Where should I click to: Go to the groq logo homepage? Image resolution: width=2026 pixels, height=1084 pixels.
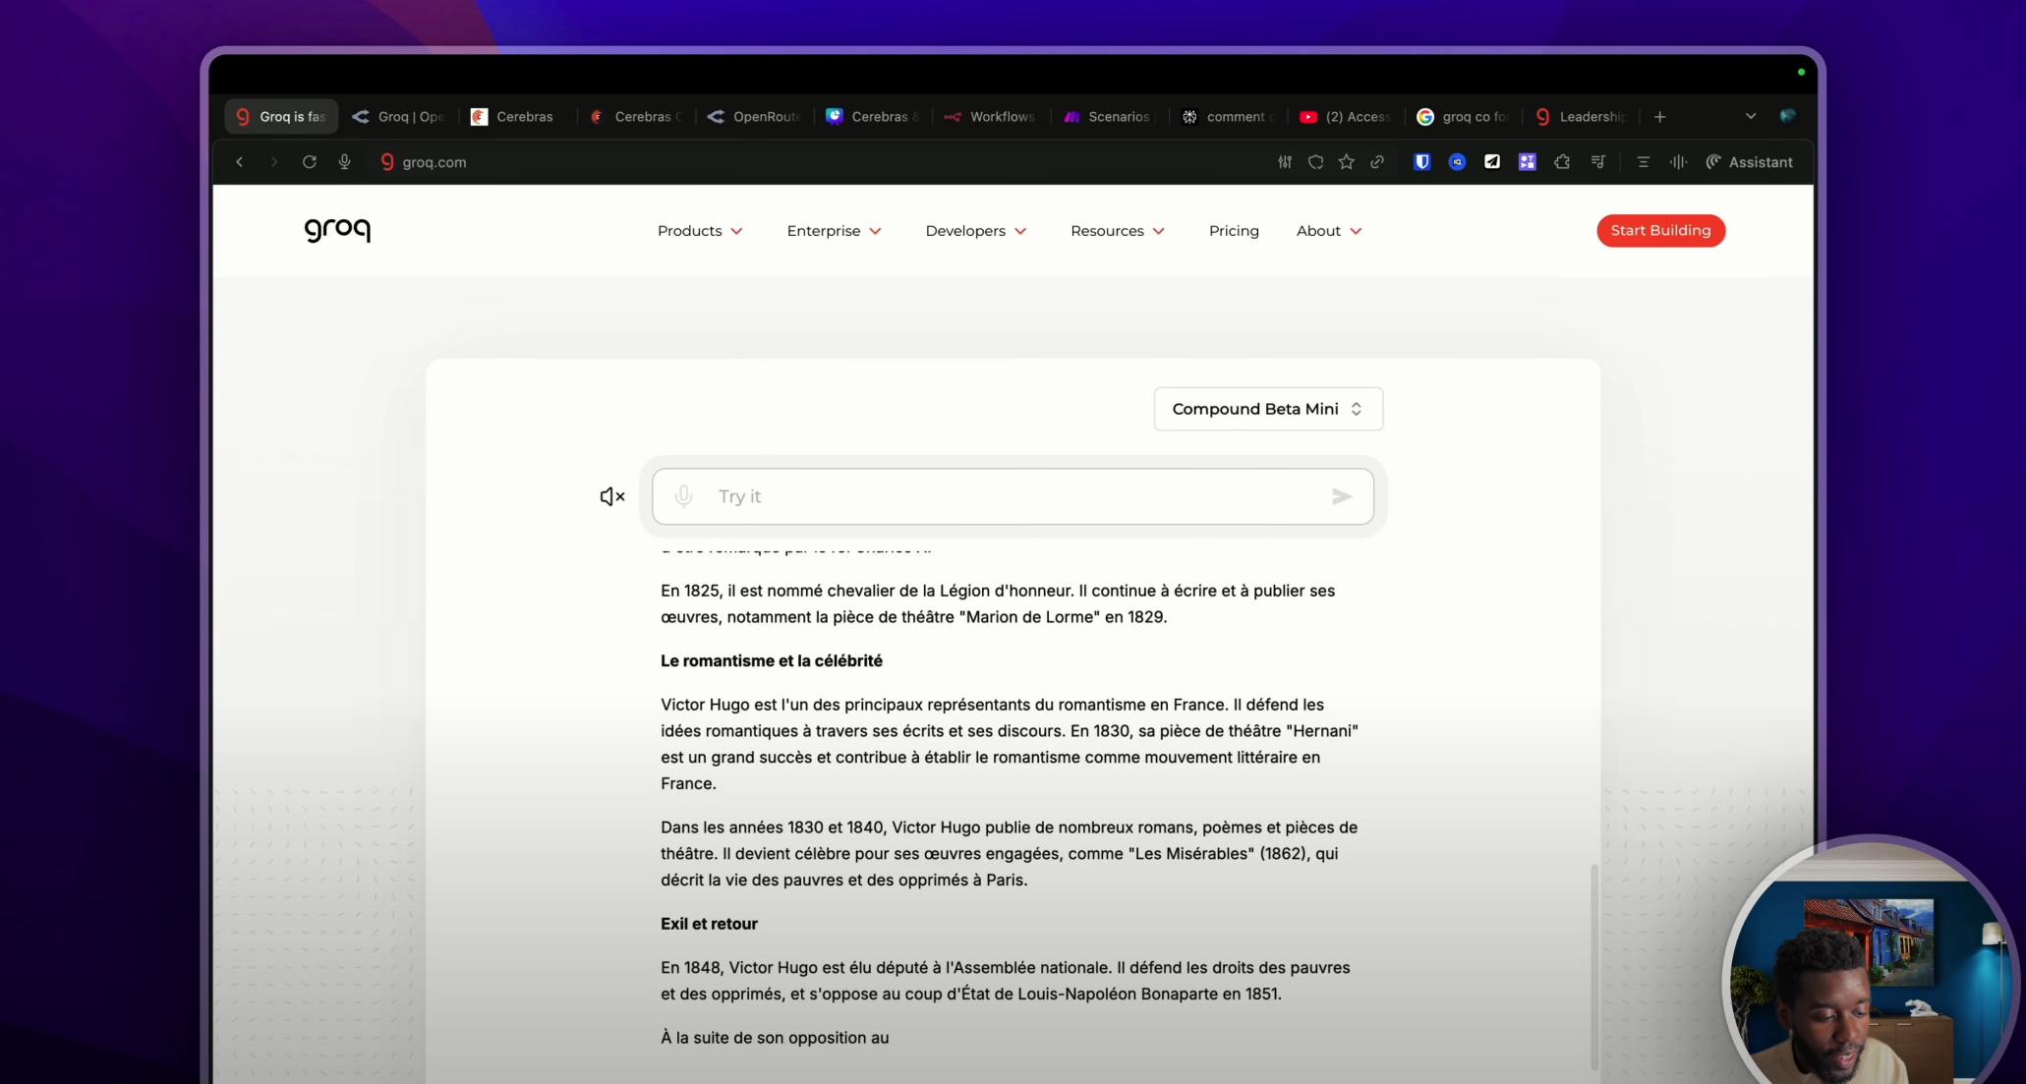pos(337,230)
